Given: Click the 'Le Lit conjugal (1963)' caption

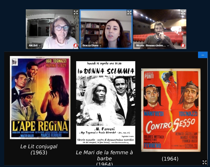Looking at the screenshot, I should click(39, 149).
